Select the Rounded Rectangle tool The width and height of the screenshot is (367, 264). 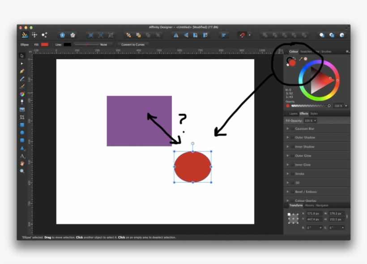pyautogui.click(x=22, y=141)
